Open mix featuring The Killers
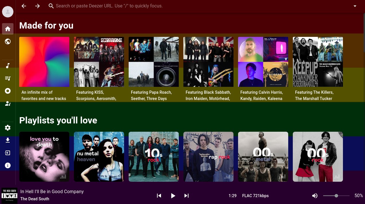The height and width of the screenshot is (204, 365). coord(318,62)
